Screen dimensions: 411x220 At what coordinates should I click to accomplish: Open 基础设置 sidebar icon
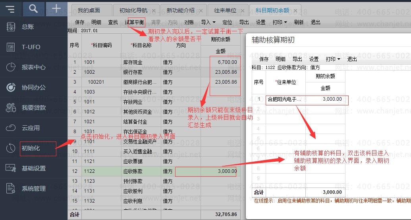11,168
